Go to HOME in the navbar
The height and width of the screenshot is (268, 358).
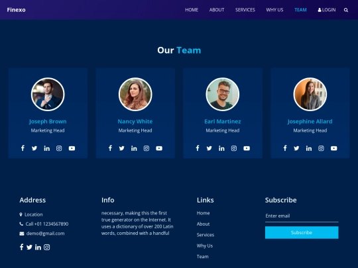tap(192, 10)
